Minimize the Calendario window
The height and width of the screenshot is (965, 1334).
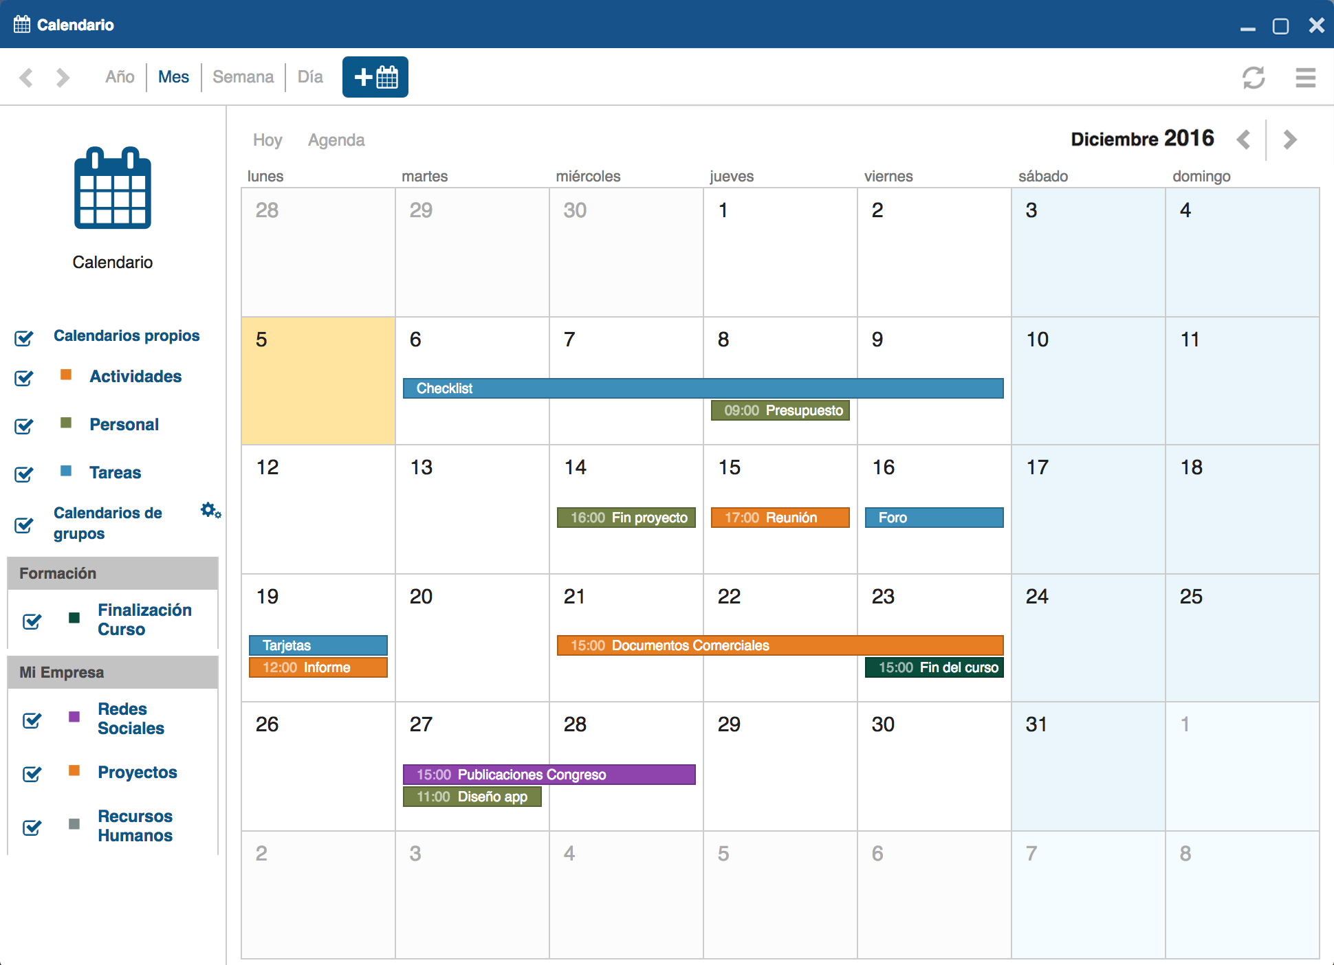(x=1247, y=28)
